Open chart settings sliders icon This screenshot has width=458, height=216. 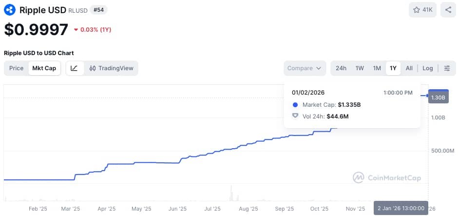[x=447, y=68]
